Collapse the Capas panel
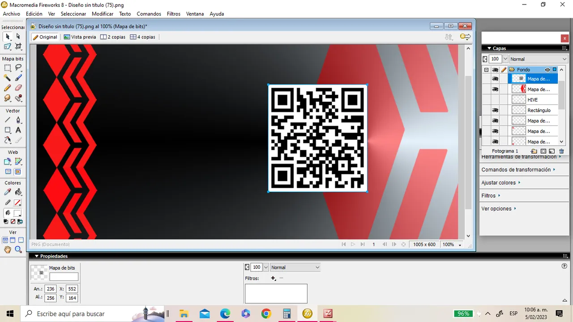 click(488, 48)
